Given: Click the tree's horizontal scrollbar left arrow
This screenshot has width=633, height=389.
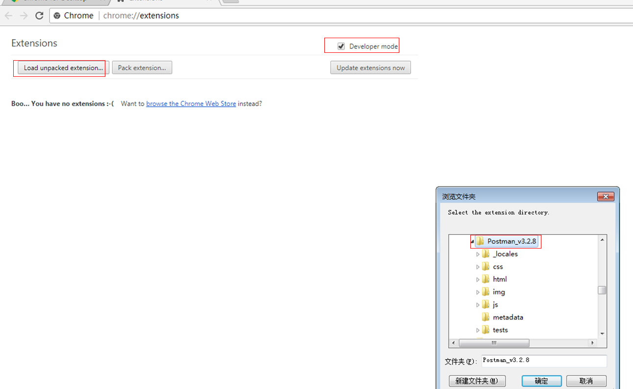Looking at the screenshot, I should click(x=453, y=343).
